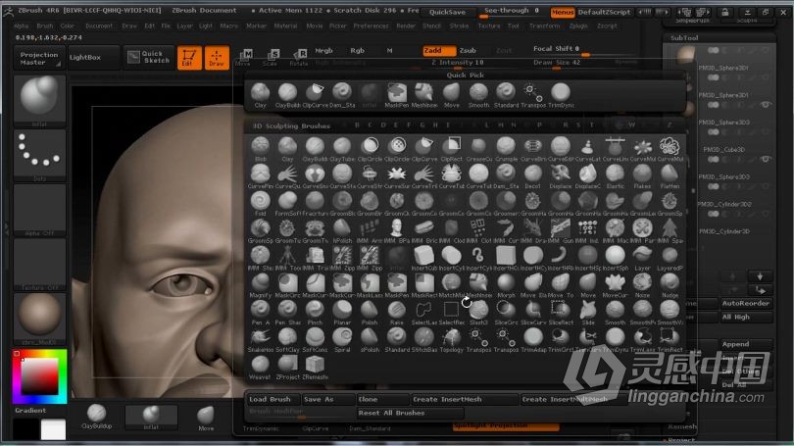794x446 pixels.
Task: Open the Zplugin menu
Action: pos(578,25)
